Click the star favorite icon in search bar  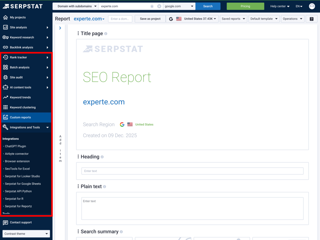(x=152, y=6)
